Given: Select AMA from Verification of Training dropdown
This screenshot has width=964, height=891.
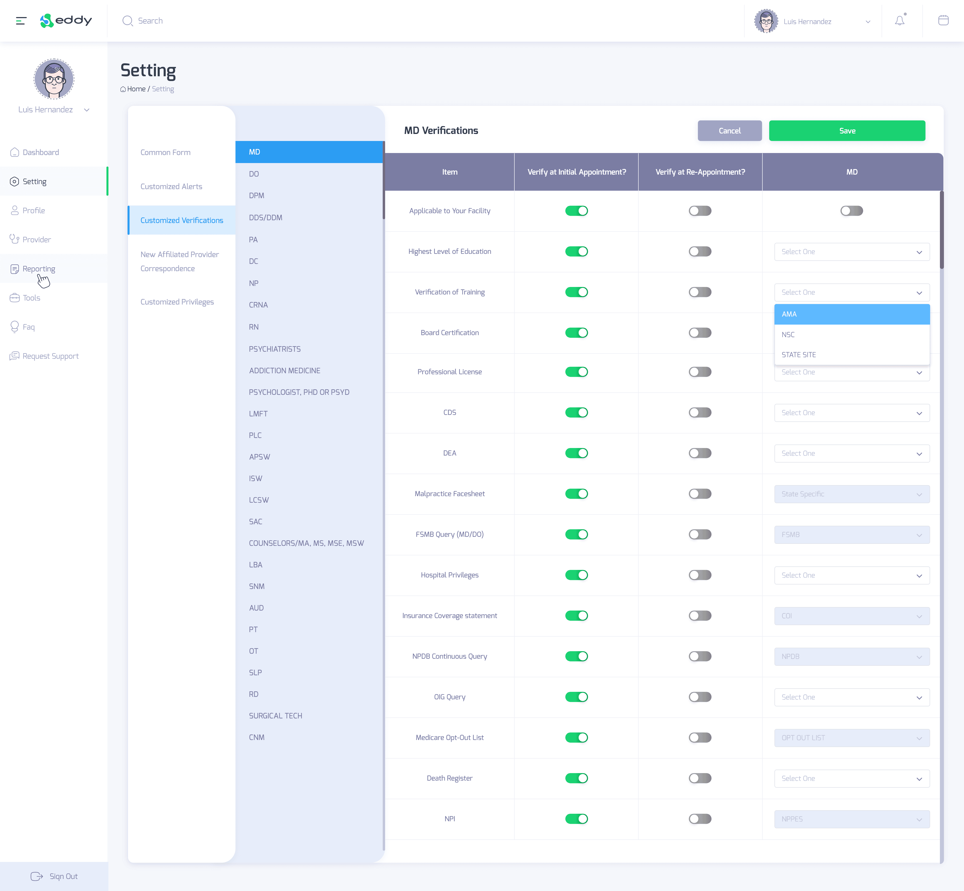Looking at the screenshot, I should tap(851, 314).
